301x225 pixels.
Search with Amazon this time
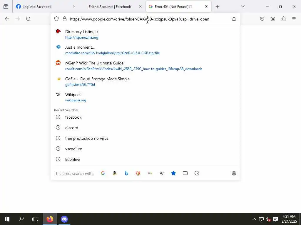[x=115, y=173]
